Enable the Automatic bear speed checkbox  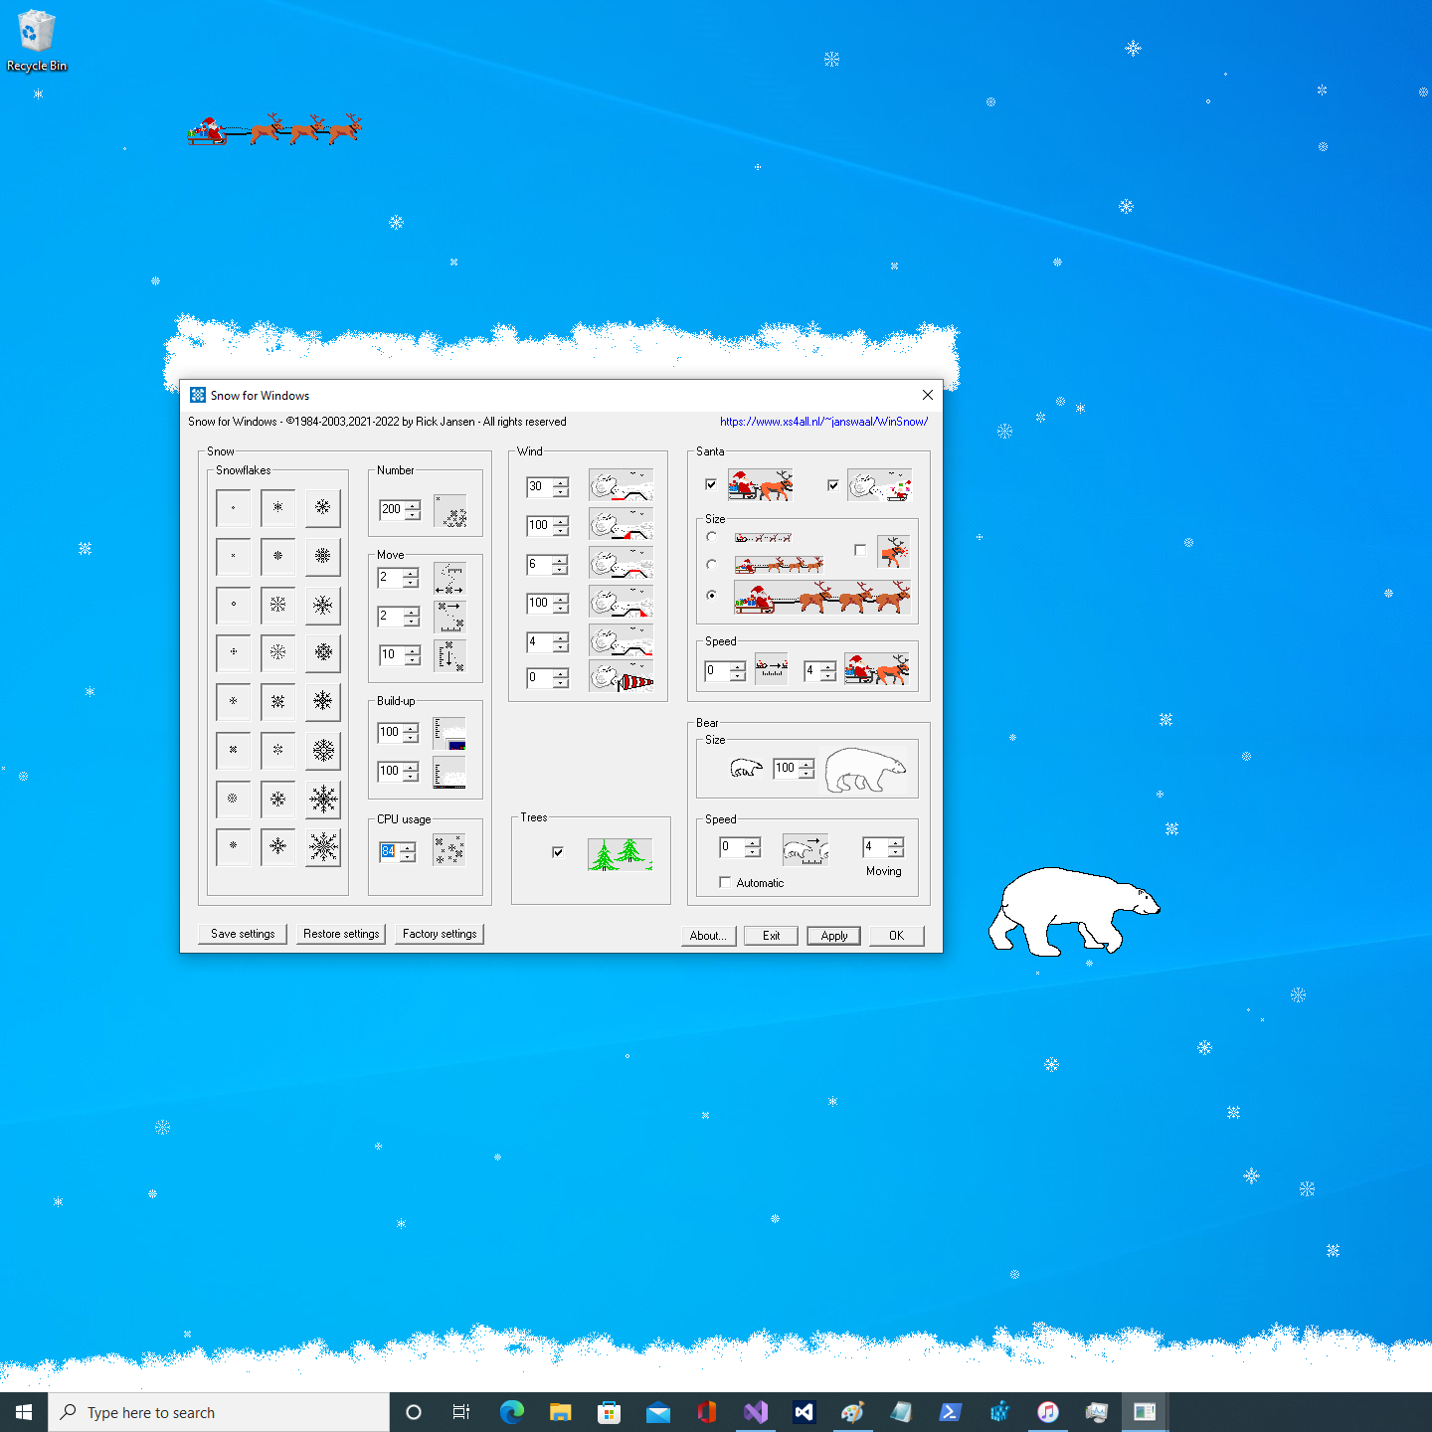point(725,883)
